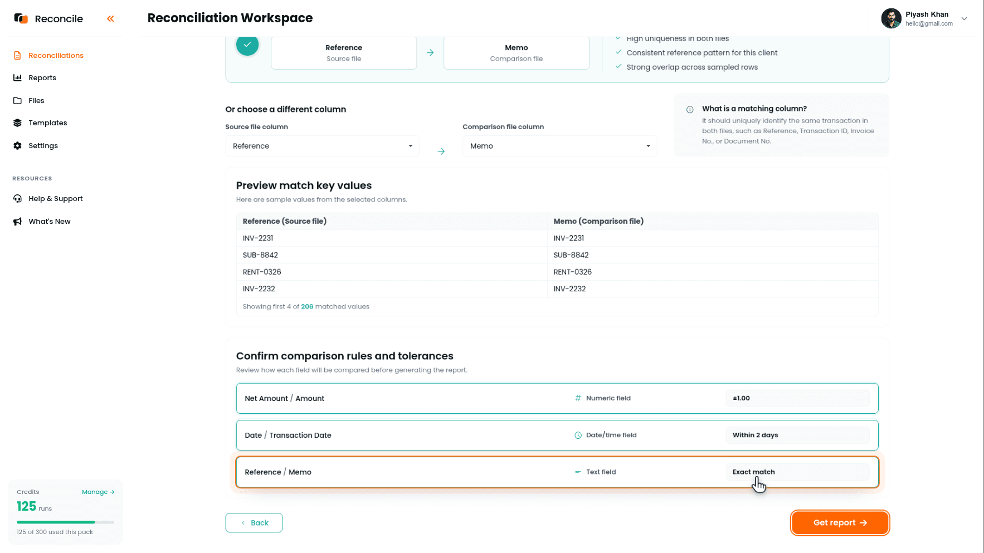Open Manage credits link
Screen dimensions: 984x553
click(x=98, y=492)
